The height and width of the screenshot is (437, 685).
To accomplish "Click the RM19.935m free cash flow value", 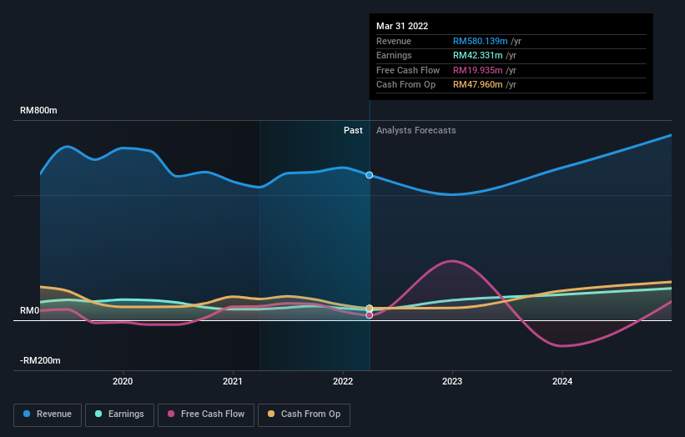I will (x=477, y=70).
